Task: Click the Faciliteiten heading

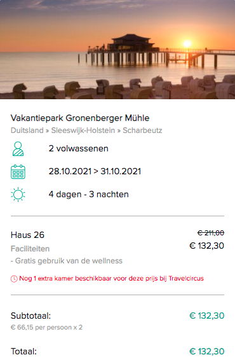Action: click(30, 249)
